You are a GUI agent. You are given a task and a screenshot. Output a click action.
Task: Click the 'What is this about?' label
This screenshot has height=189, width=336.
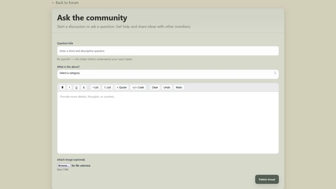click(x=68, y=67)
